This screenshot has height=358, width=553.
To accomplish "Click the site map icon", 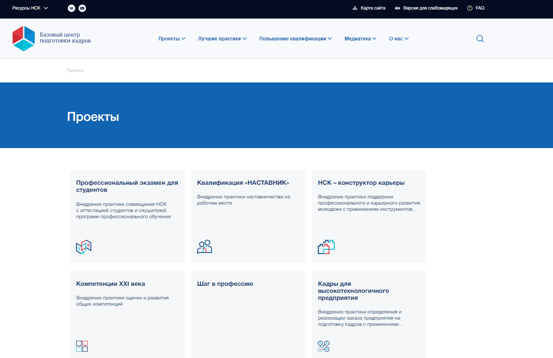I will click(x=355, y=8).
